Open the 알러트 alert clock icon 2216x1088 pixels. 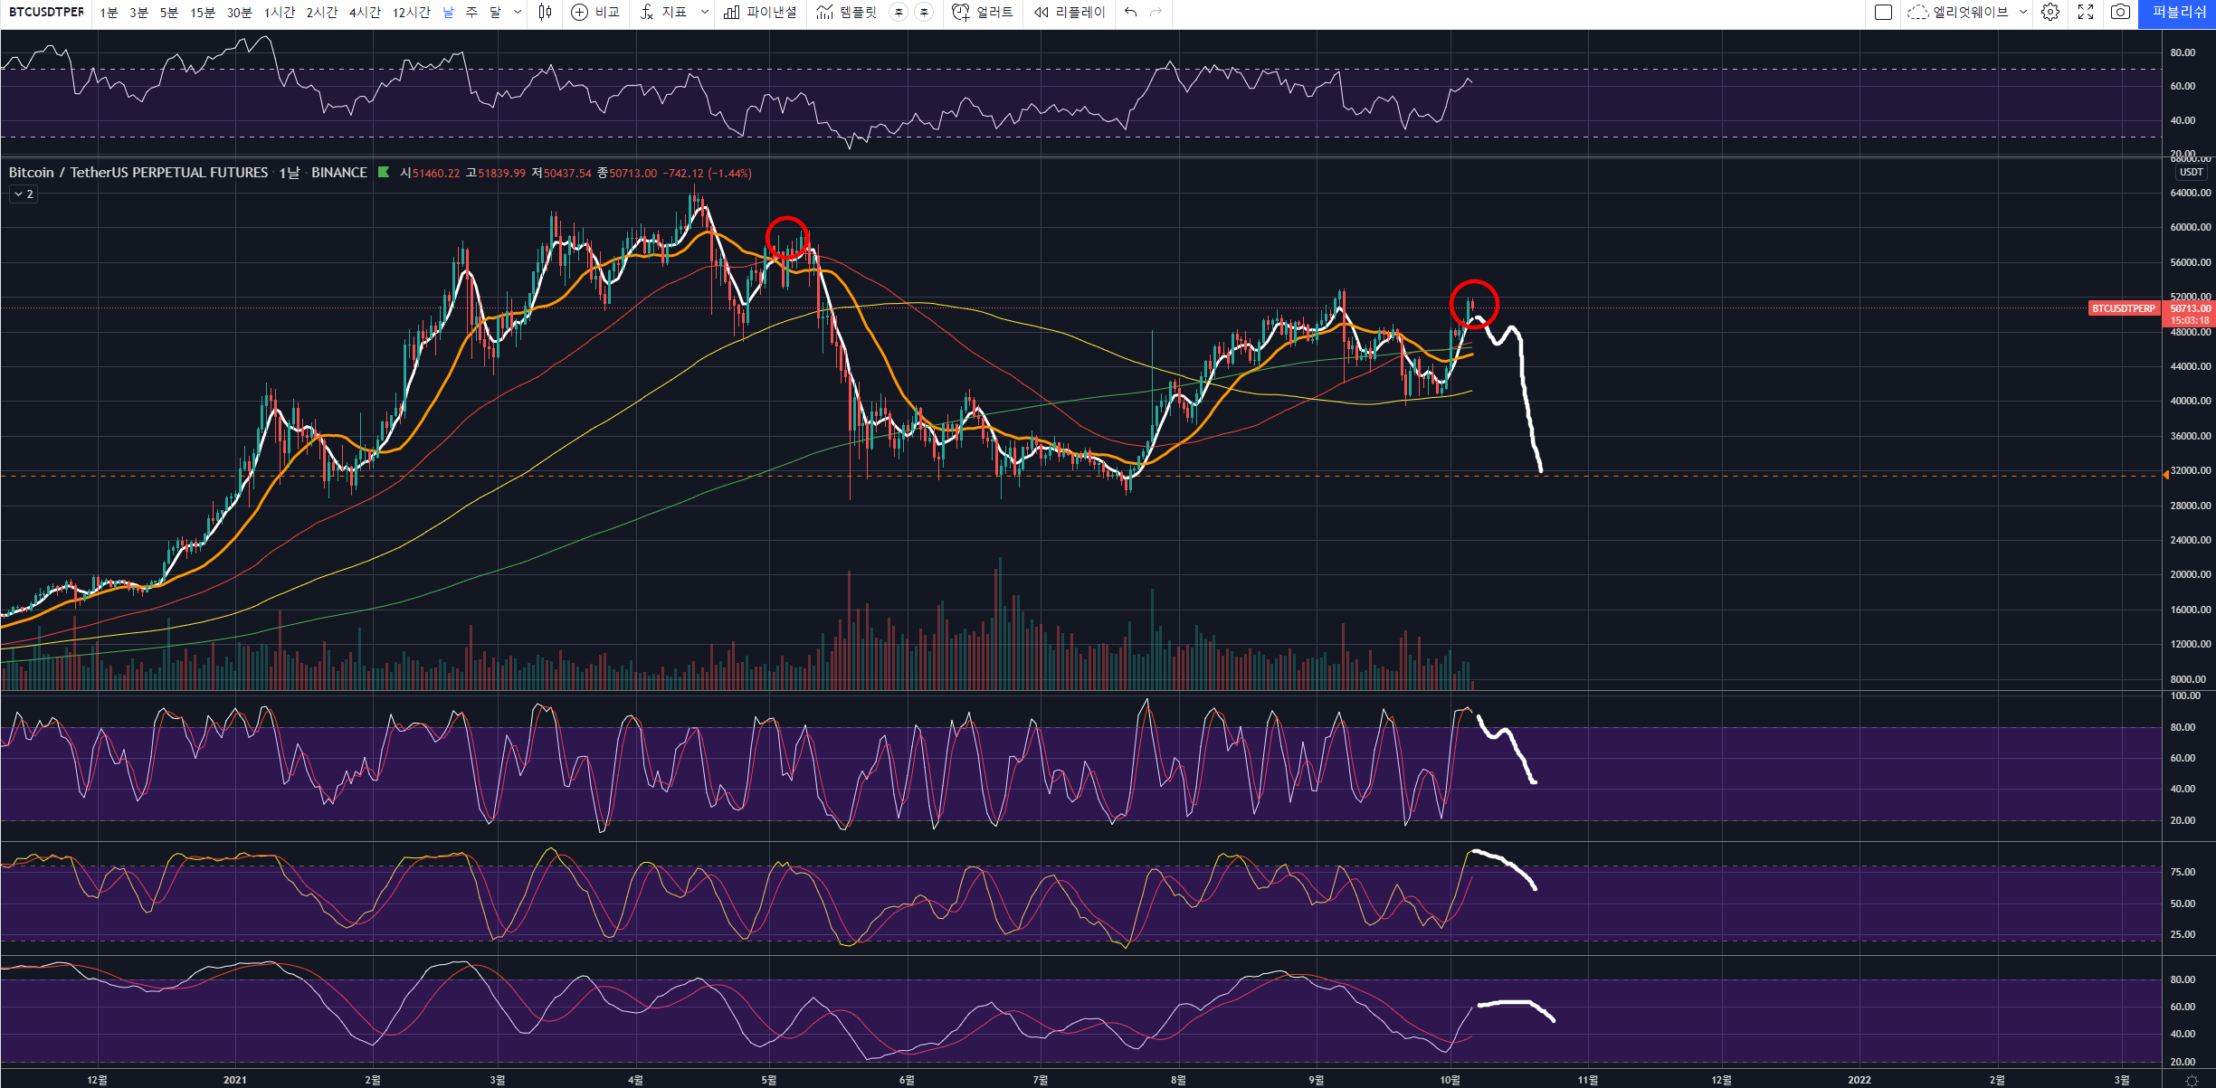click(961, 12)
